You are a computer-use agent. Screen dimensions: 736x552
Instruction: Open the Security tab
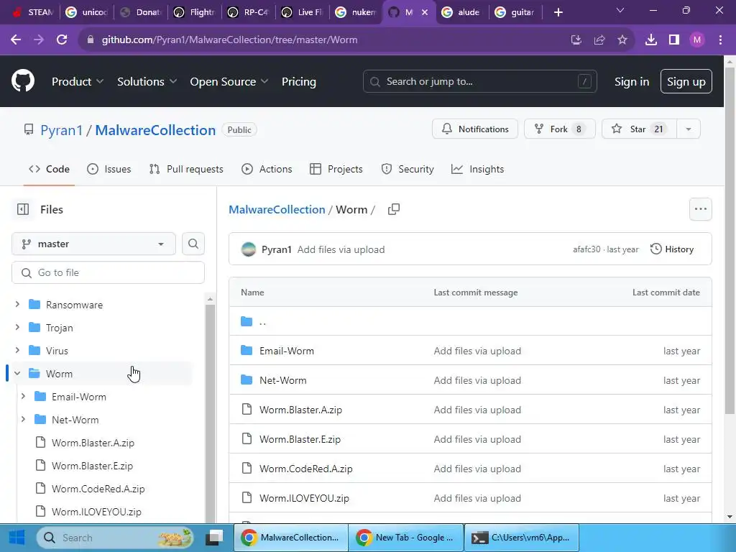point(408,169)
